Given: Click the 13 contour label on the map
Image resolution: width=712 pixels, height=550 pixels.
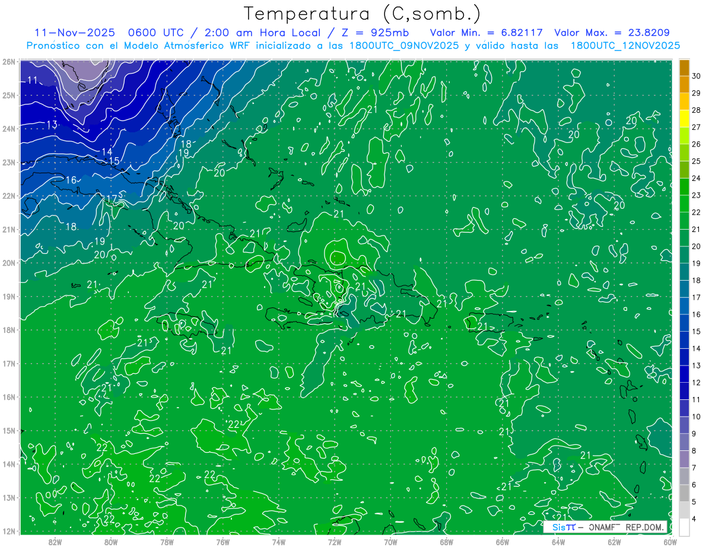Looking at the screenshot, I should click(52, 125).
